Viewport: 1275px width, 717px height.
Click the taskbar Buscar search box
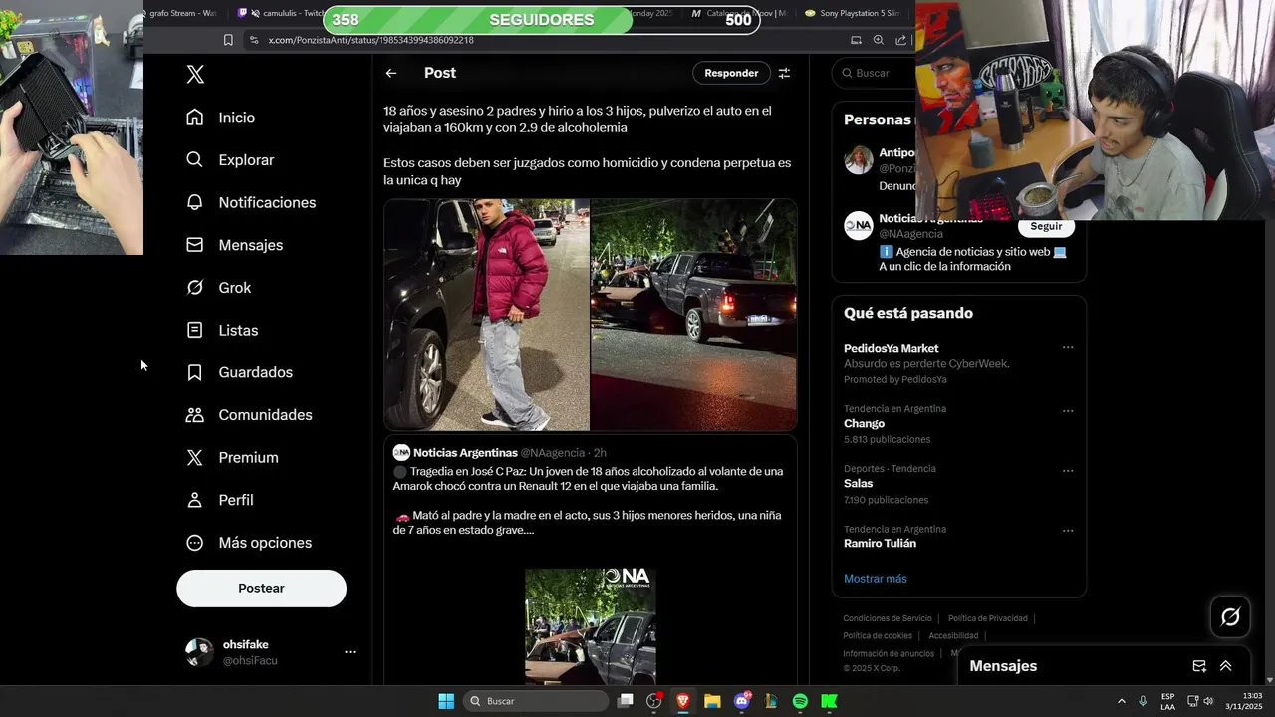point(536,701)
